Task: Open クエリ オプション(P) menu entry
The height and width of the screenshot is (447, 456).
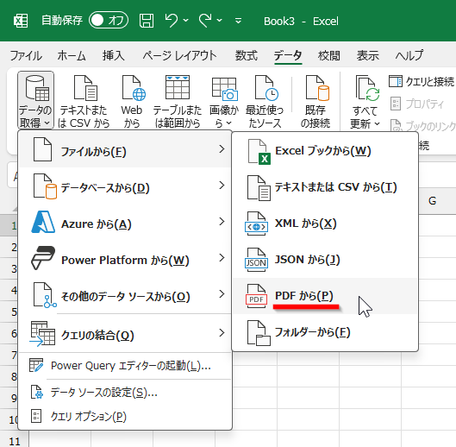Action: (x=125, y=417)
